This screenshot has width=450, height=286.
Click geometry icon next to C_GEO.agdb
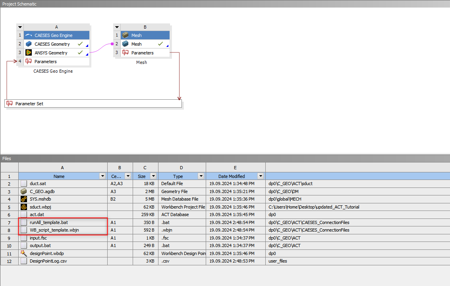(24, 191)
